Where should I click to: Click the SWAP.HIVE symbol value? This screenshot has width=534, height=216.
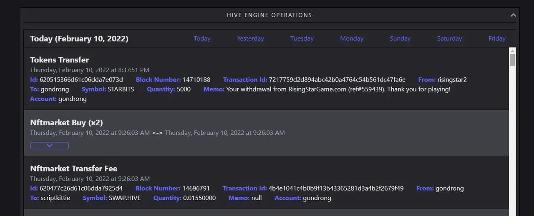125,198
